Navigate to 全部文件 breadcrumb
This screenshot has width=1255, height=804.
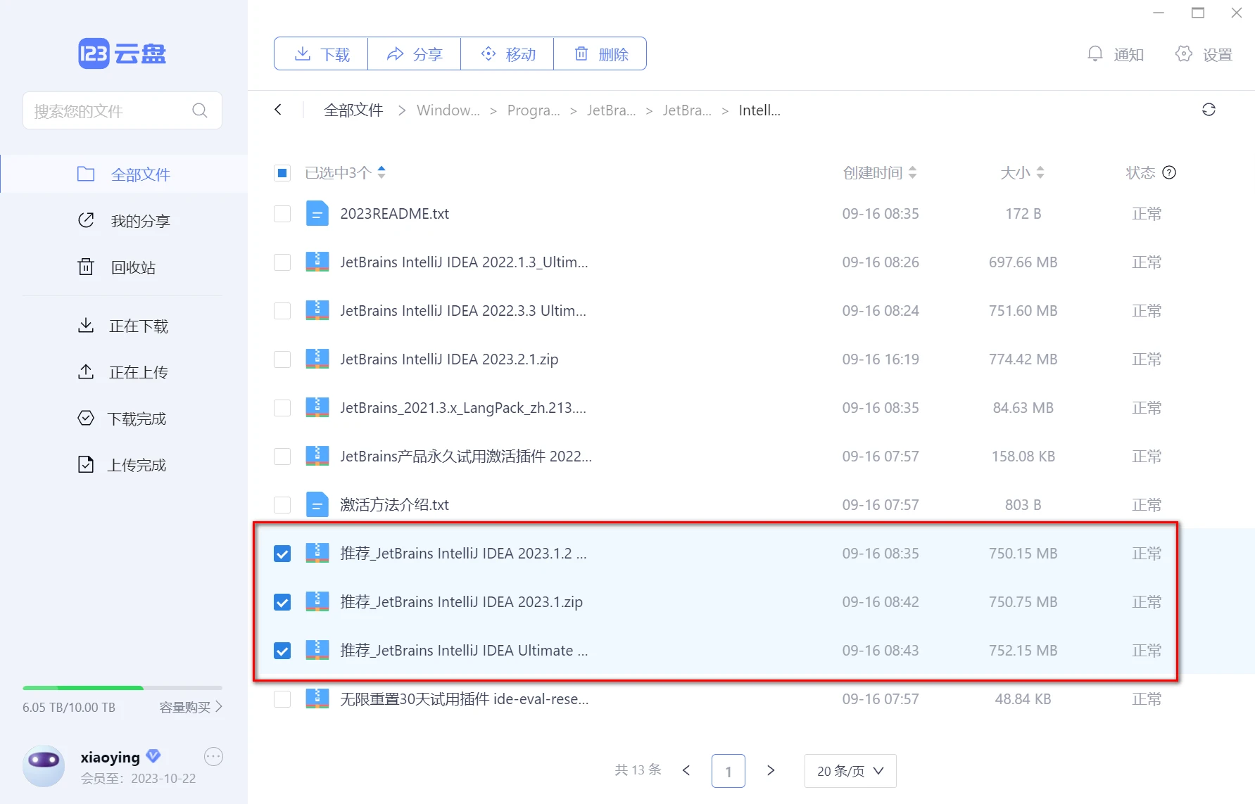pyautogui.click(x=353, y=110)
